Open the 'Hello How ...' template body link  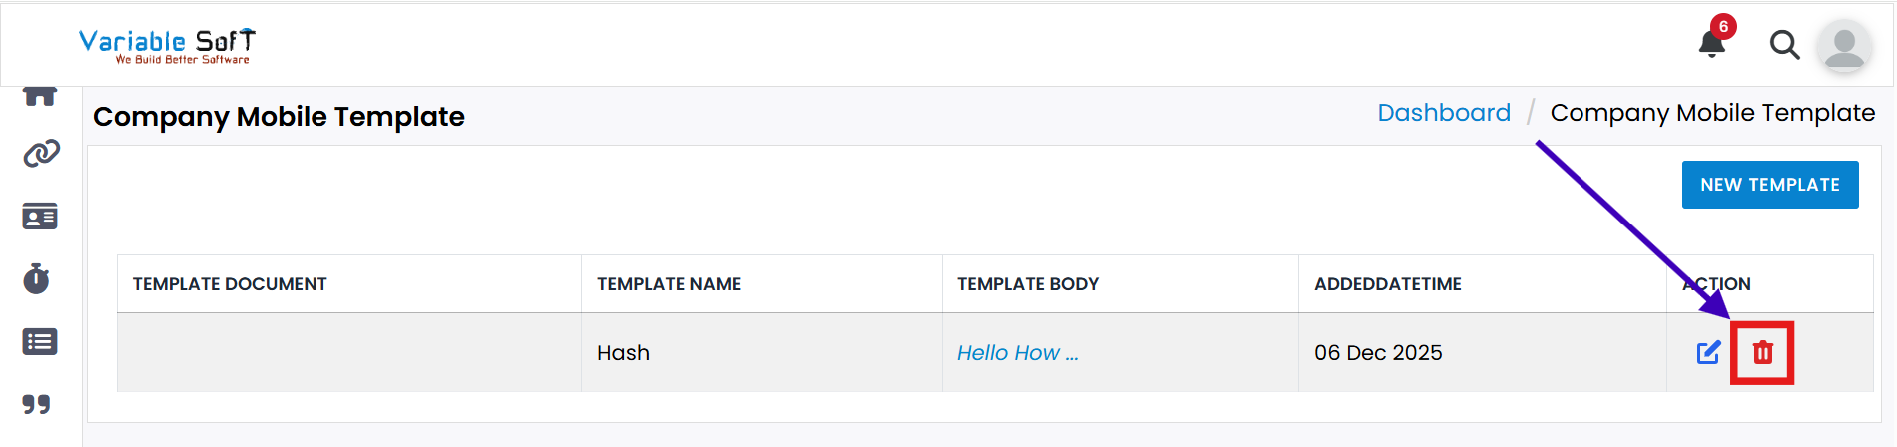pos(1017,353)
